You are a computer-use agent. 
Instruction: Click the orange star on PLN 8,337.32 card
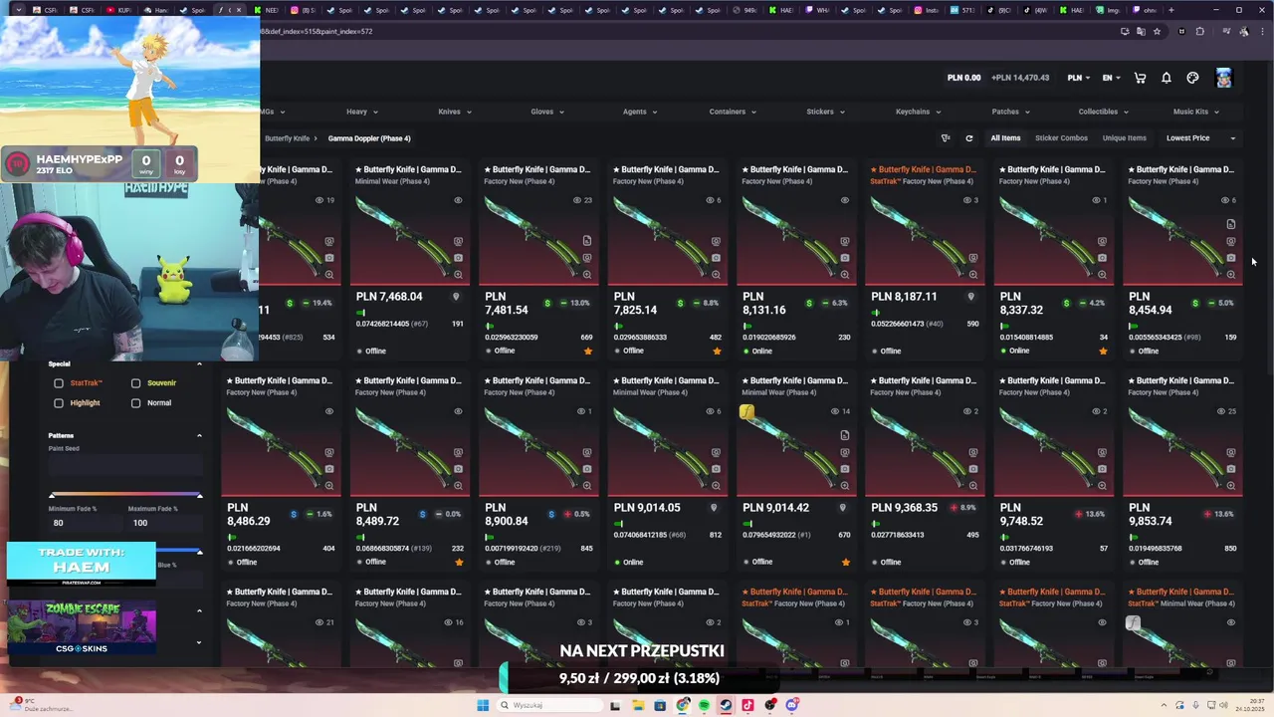(1103, 351)
